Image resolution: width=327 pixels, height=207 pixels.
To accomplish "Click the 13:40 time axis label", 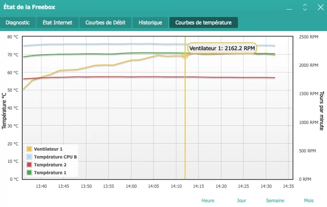I will (x=41, y=186).
